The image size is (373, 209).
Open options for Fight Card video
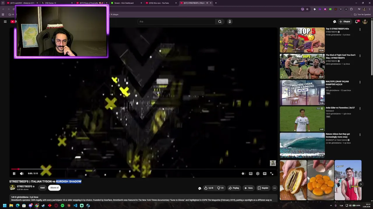click(360, 56)
